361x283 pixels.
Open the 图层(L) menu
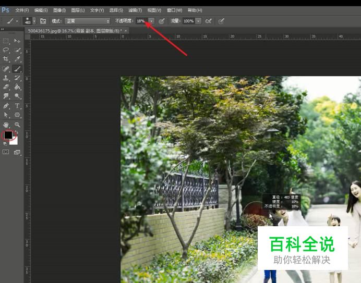click(x=78, y=10)
